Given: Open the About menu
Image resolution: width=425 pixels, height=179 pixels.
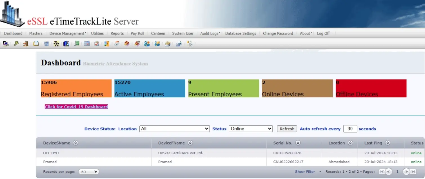Looking at the screenshot, I should pos(305,33).
